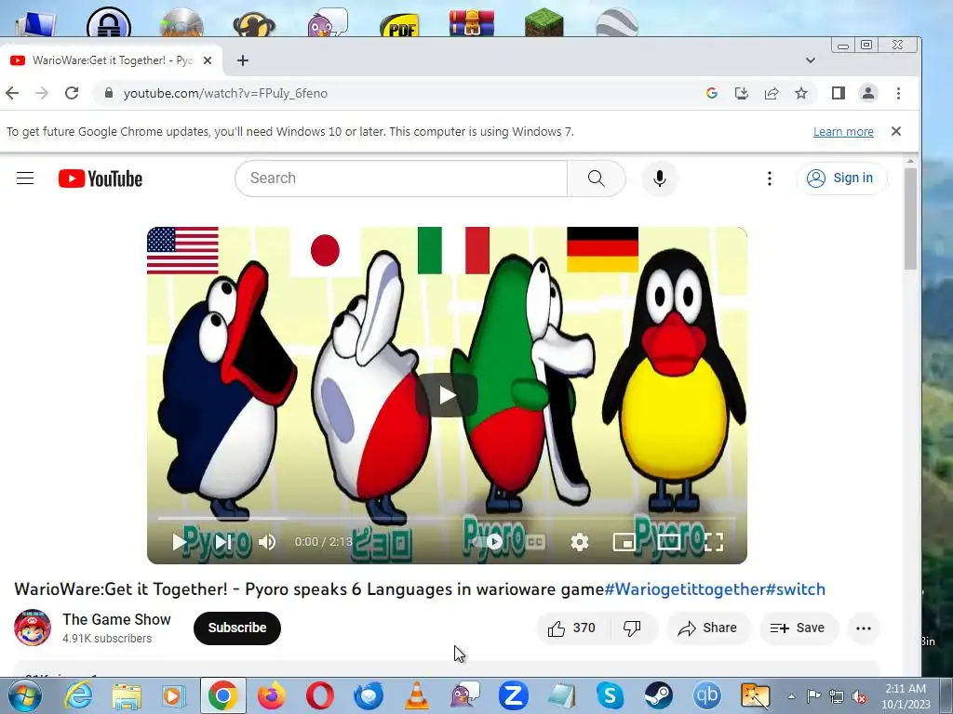The image size is (953, 714).
Task: Open player settings gear
Action: coord(579,542)
